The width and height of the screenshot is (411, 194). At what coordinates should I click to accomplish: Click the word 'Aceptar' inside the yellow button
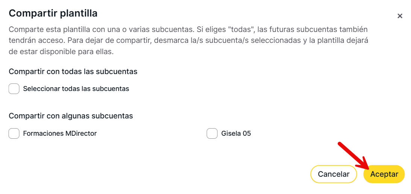click(x=384, y=174)
